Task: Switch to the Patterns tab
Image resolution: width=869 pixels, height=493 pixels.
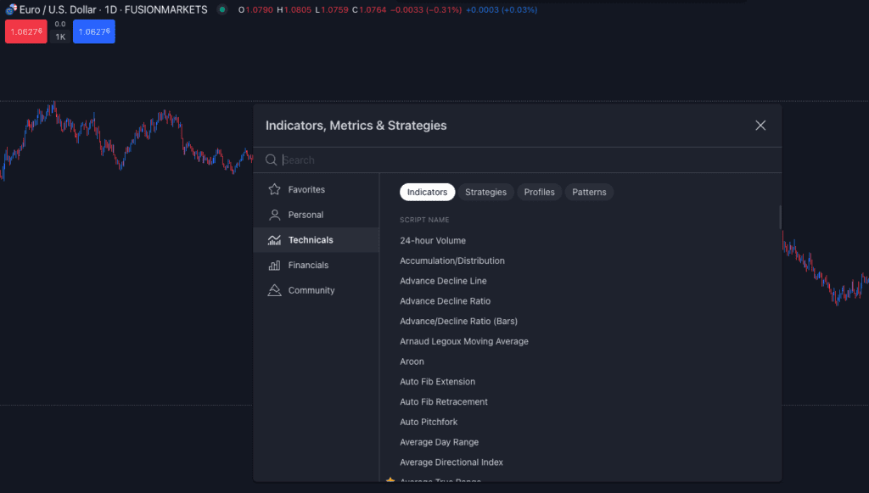Action: [589, 193]
